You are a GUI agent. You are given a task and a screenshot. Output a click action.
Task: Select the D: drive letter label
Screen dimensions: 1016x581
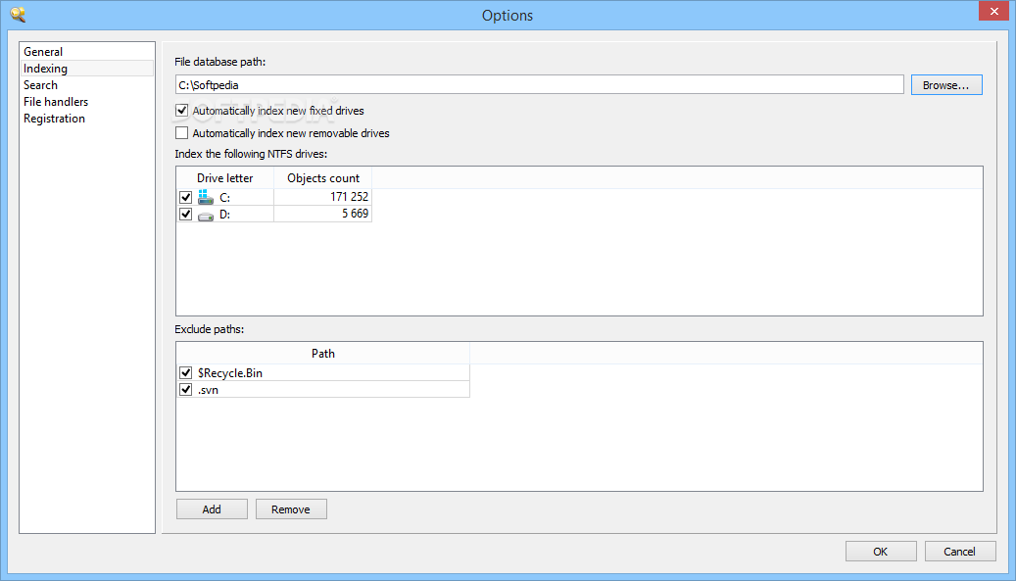point(224,215)
